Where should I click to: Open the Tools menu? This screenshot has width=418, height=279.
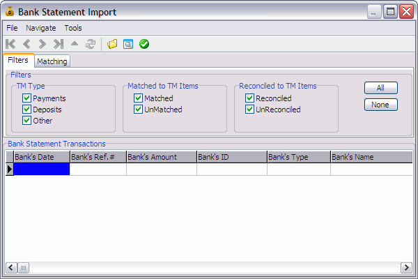point(73,28)
